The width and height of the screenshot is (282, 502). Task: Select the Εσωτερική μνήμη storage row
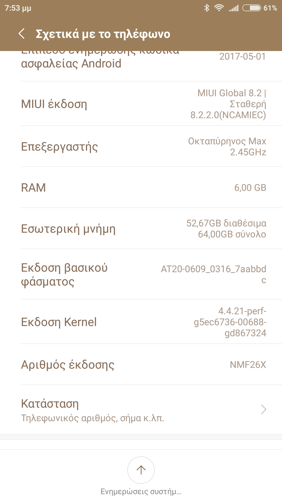point(141,229)
